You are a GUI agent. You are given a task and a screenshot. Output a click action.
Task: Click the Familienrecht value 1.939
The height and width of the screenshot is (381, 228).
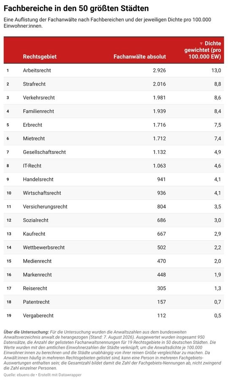coord(159,111)
